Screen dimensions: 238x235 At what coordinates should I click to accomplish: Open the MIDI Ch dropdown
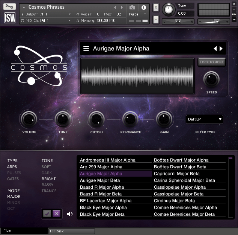point(46,21)
